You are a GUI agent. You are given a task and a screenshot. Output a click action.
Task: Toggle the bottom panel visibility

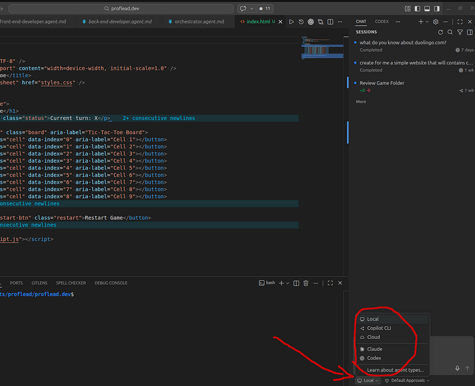point(427,8)
